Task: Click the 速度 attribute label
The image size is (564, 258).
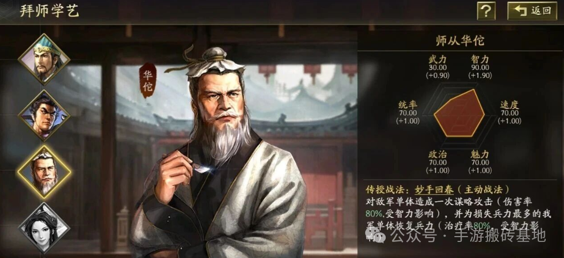Action: (509, 105)
